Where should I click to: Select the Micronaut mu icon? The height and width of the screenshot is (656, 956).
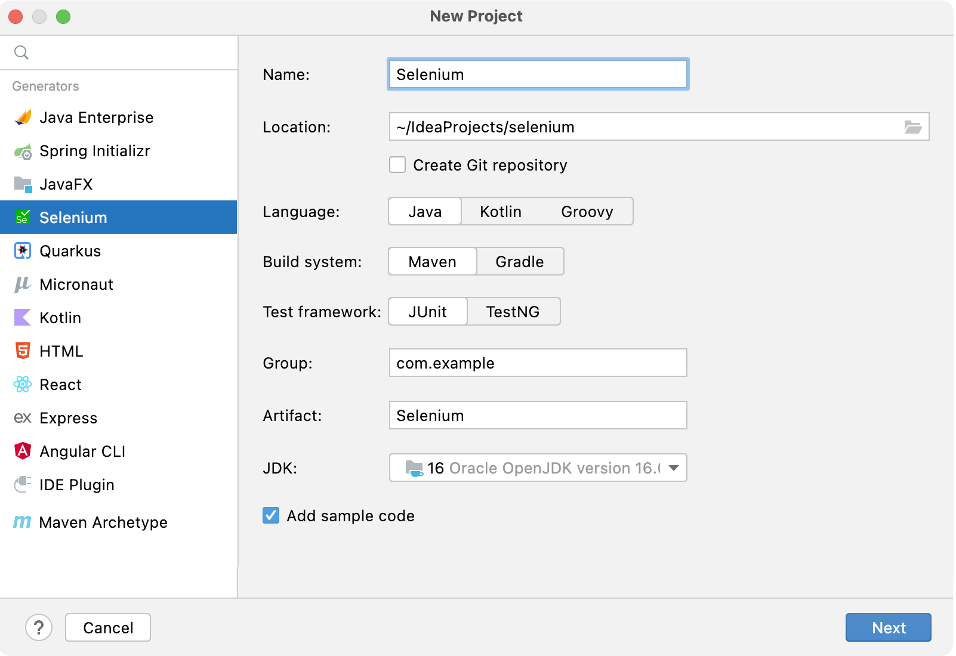pyautogui.click(x=23, y=284)
